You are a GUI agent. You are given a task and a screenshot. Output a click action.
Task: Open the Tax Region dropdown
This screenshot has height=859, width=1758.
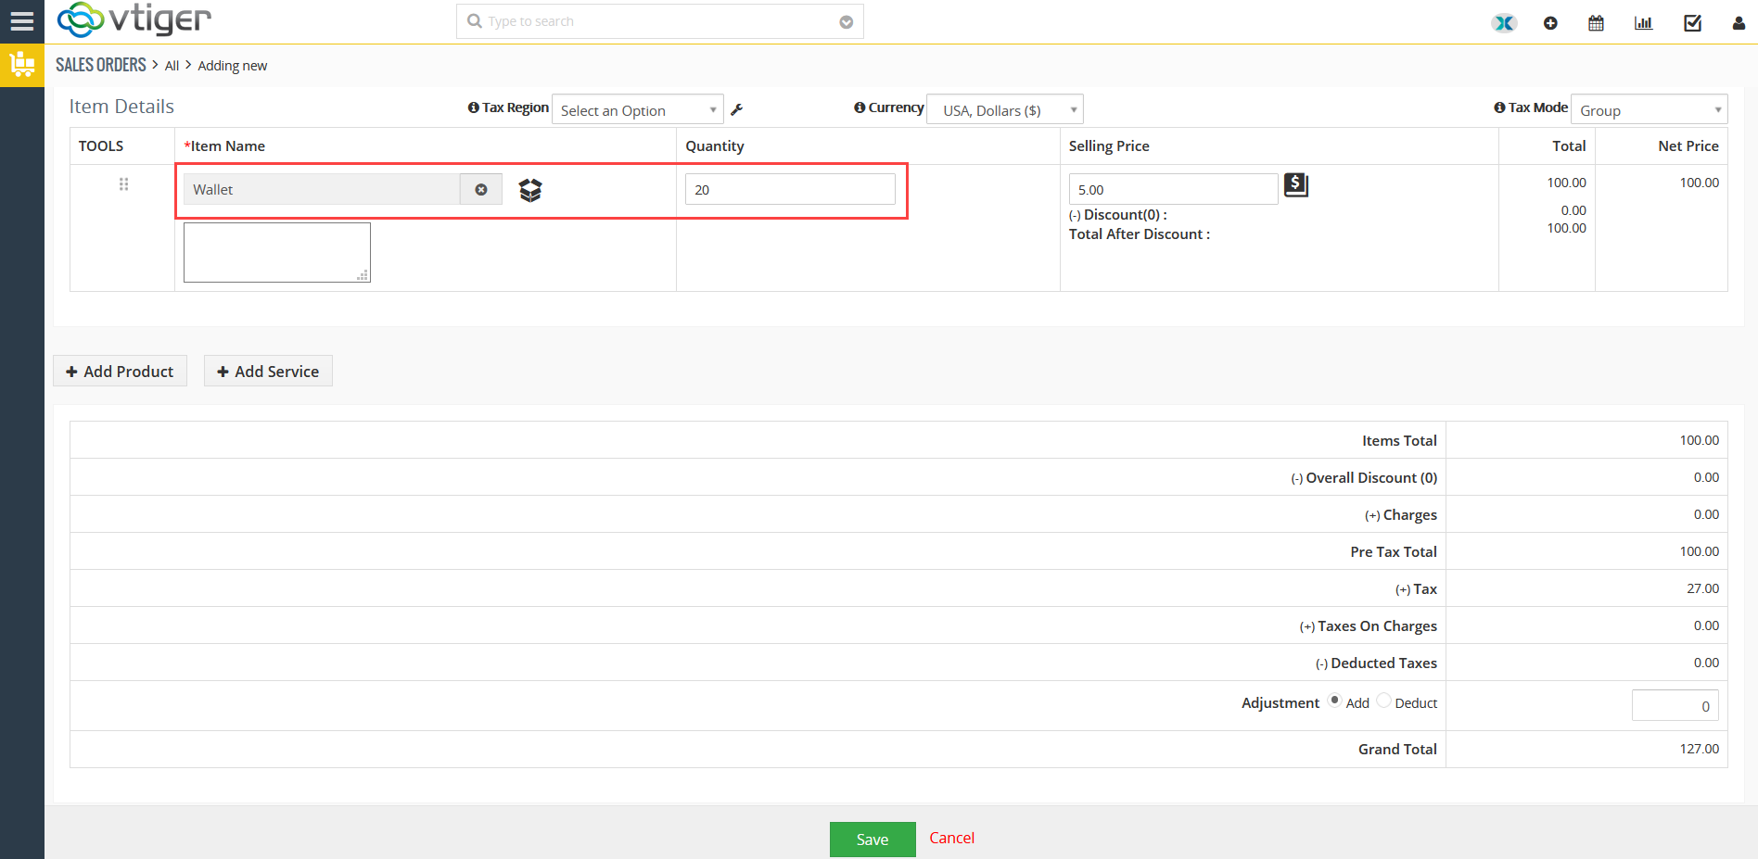638,110
